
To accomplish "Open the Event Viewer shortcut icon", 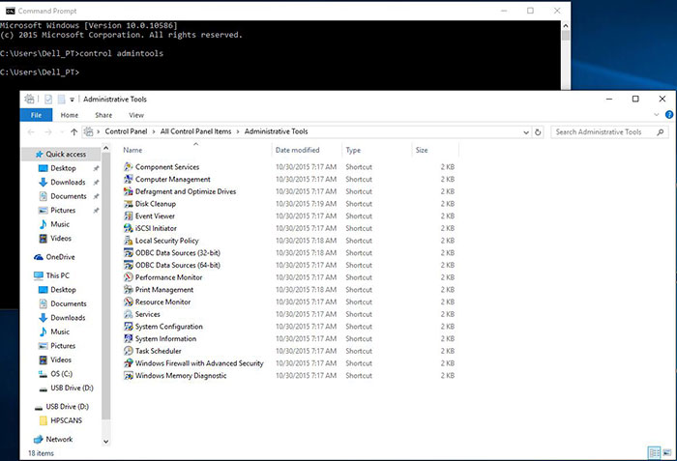I will pyautogui.click(x=129, y=216).
